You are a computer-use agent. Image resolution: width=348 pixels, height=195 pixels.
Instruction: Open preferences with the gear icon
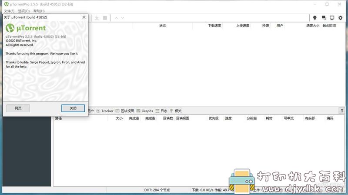click(x=341, y=18)
